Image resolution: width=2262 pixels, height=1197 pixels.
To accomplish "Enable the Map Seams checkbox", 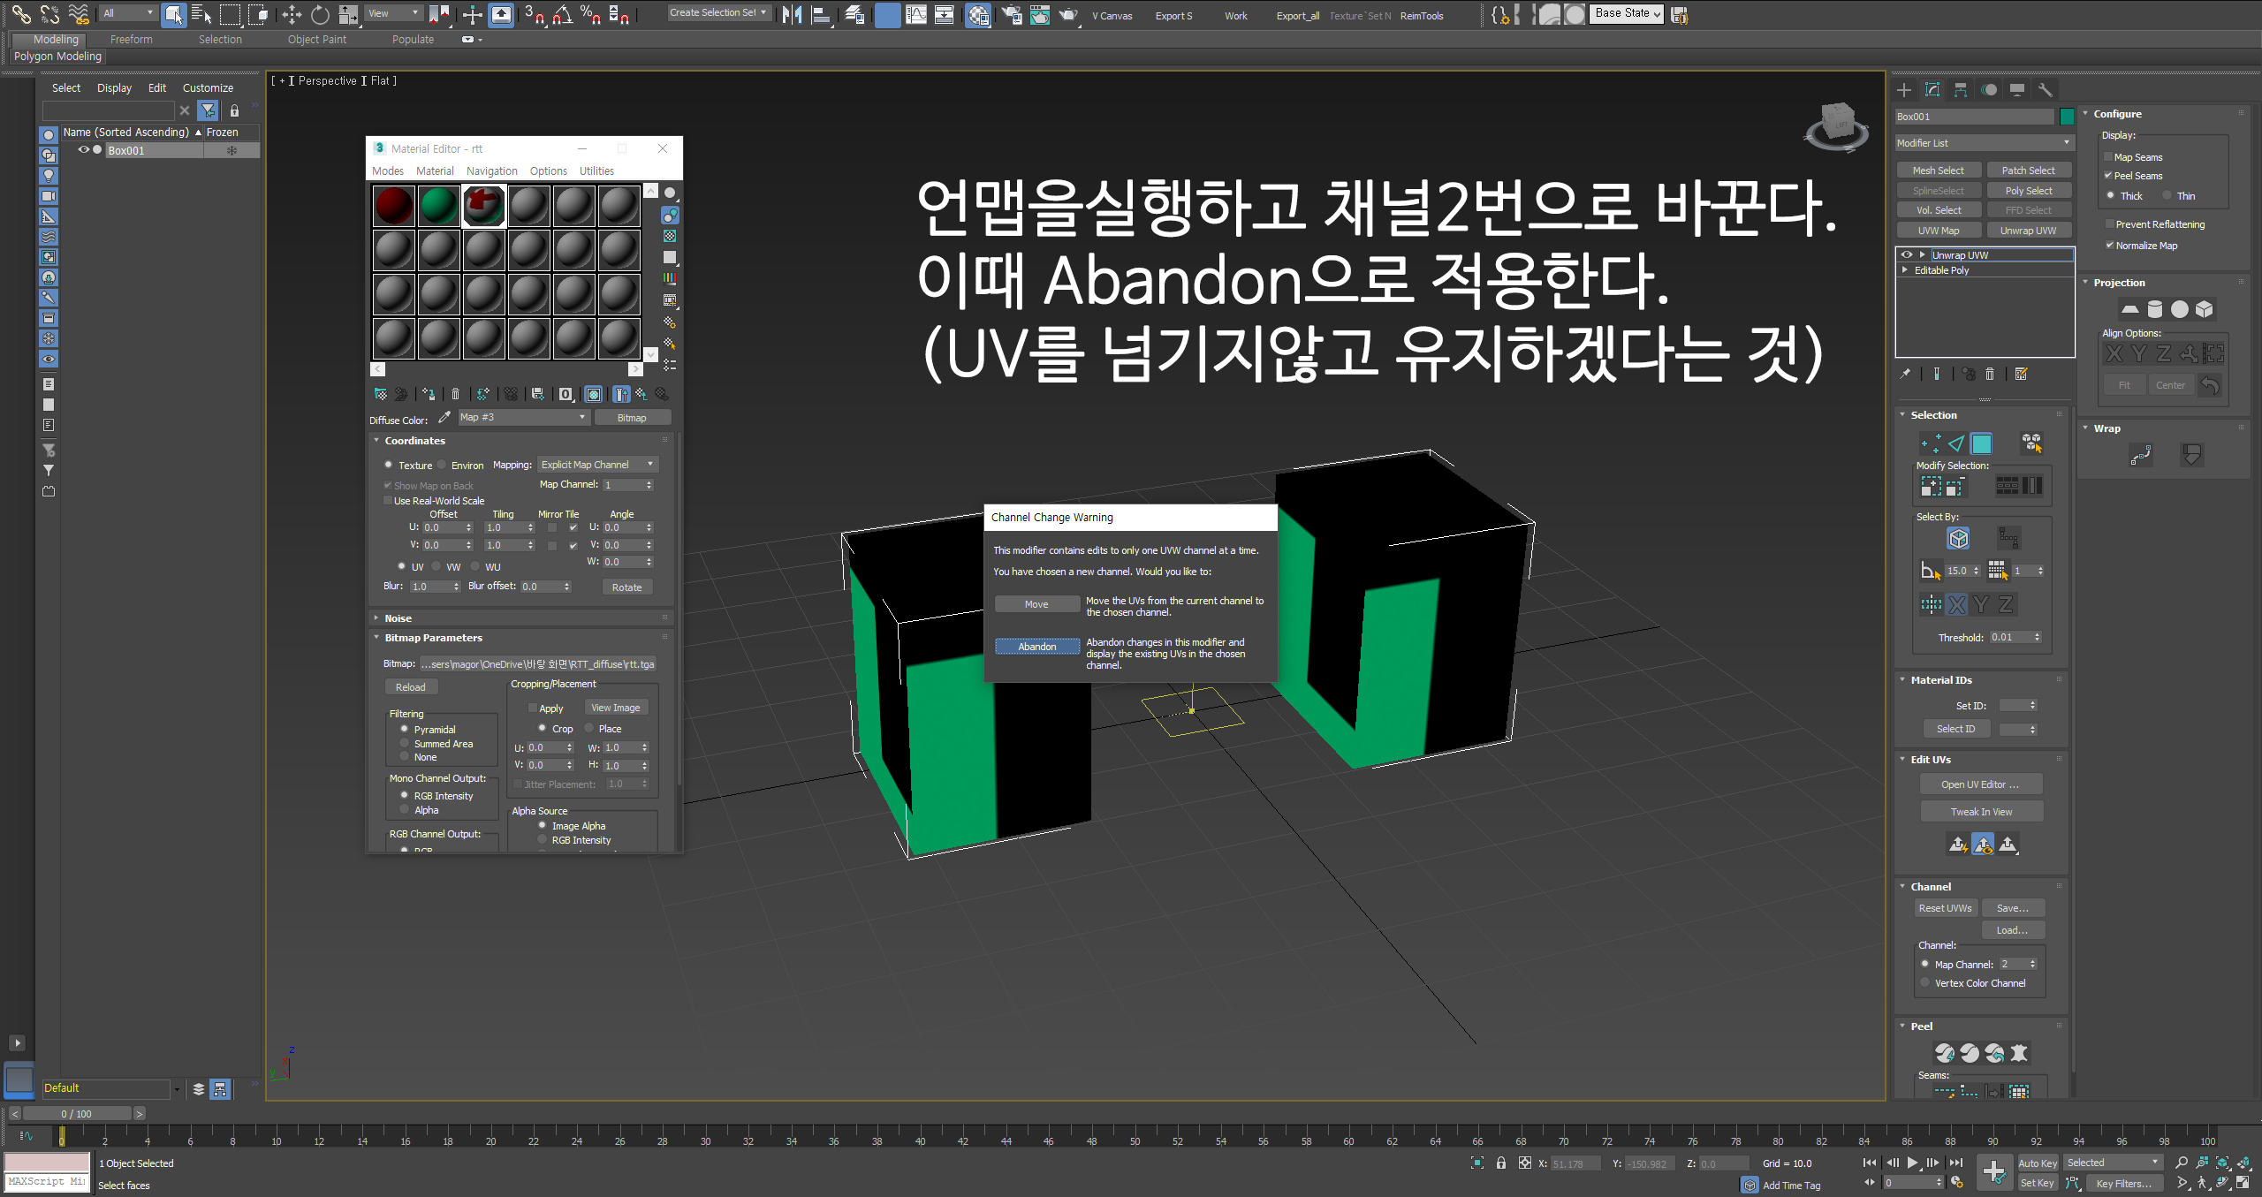I will pyautogui.click(x=2108, y=157).
